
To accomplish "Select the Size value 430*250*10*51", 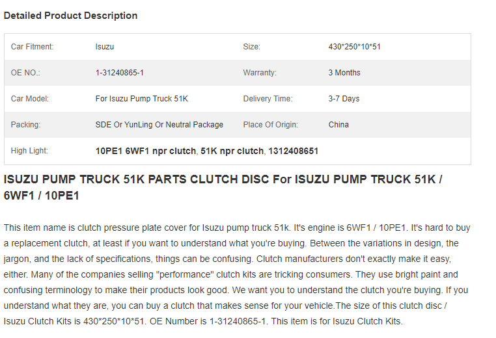I will [x=354, y=47].
